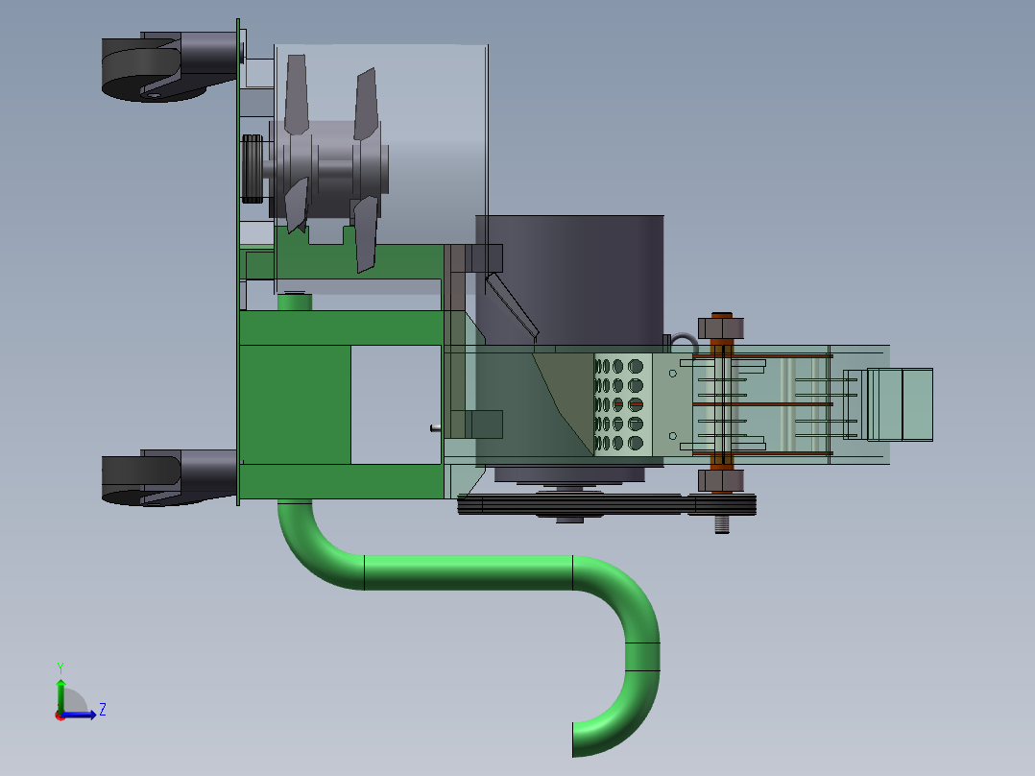The height and width of the screenshot is (776, 1035).
Task: Select the upper hex nut on the orange bolt
Action: [721, 328]
